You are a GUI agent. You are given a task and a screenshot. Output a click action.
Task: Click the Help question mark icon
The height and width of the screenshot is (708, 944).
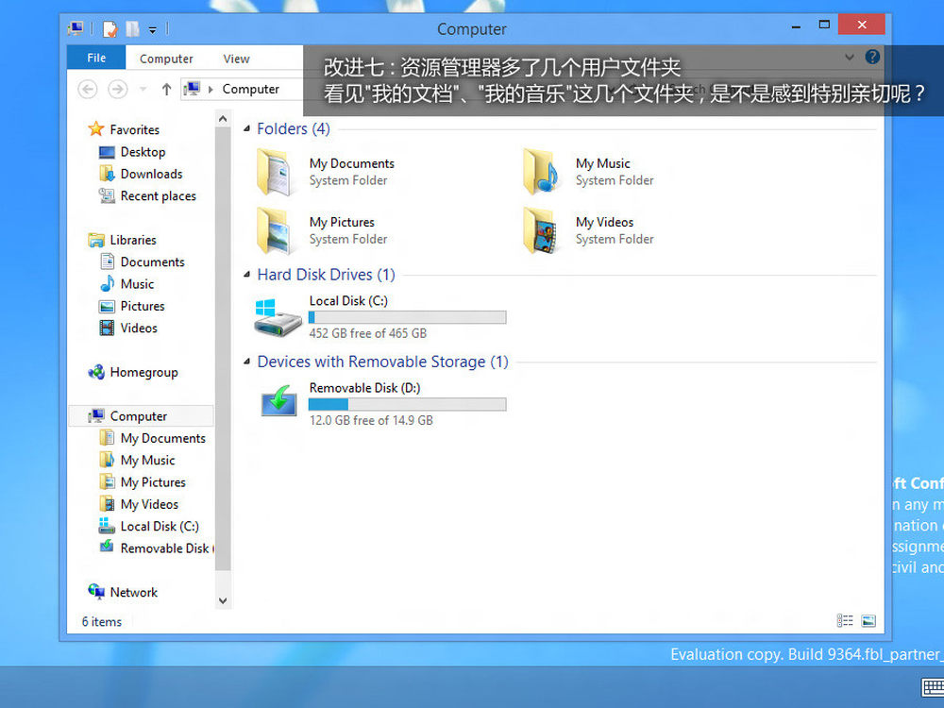(872, 58)
